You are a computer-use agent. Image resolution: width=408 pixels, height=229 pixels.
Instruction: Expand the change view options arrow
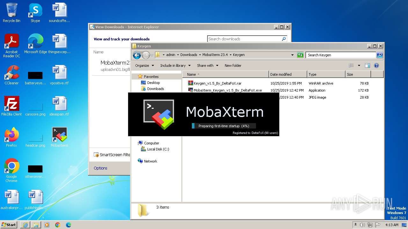click(359, 66)
